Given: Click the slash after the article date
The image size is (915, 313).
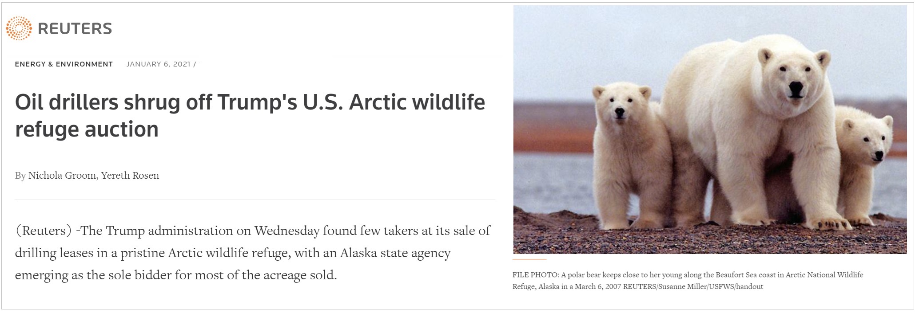Looking at the screenshot, I should point(195,64).
